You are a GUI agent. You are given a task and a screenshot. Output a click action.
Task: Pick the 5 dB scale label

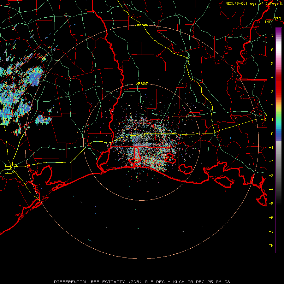click(272, 63)
